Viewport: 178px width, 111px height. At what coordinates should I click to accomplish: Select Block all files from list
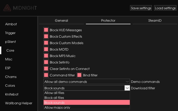point(87,98)
